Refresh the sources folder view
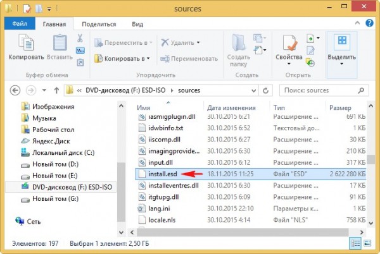The image size is (380, 254). tap(265, 90)
